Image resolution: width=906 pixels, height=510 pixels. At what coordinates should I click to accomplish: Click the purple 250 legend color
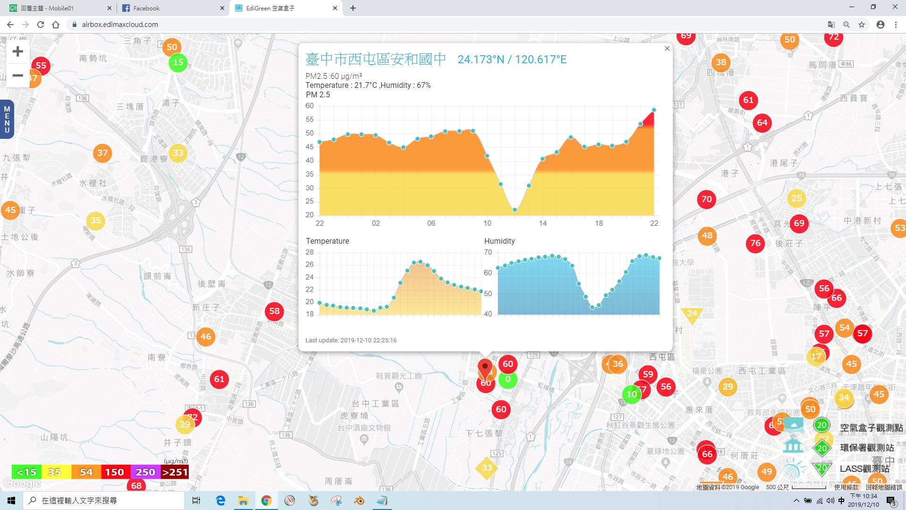[x=145, y=472]
